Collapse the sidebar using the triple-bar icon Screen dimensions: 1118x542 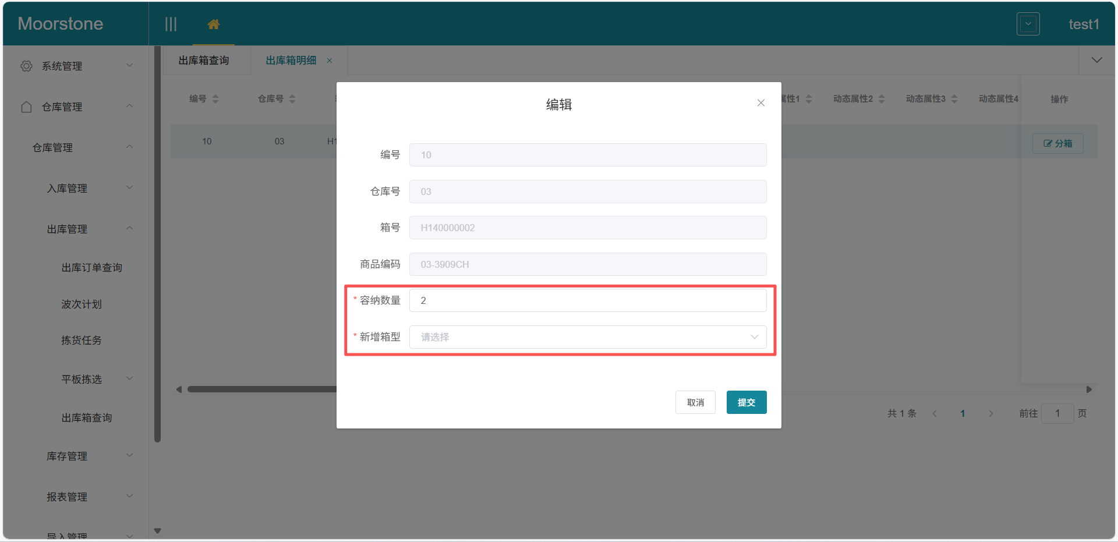[171, 23]
